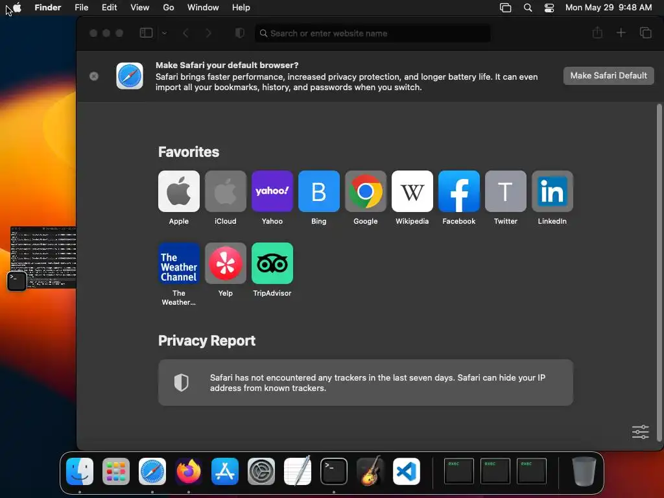Open Stage Manager icon in menu bar

coord(505,8)
